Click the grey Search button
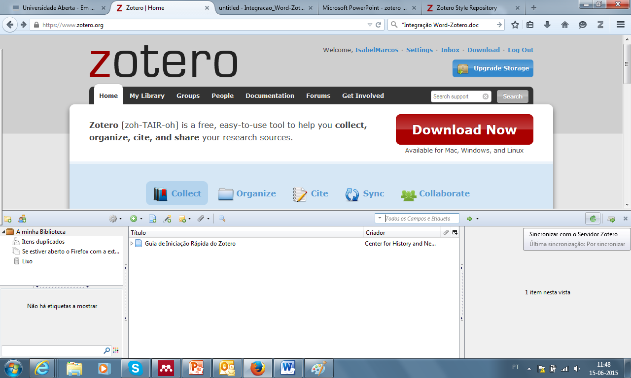631x378 pixels. [513, 96]
